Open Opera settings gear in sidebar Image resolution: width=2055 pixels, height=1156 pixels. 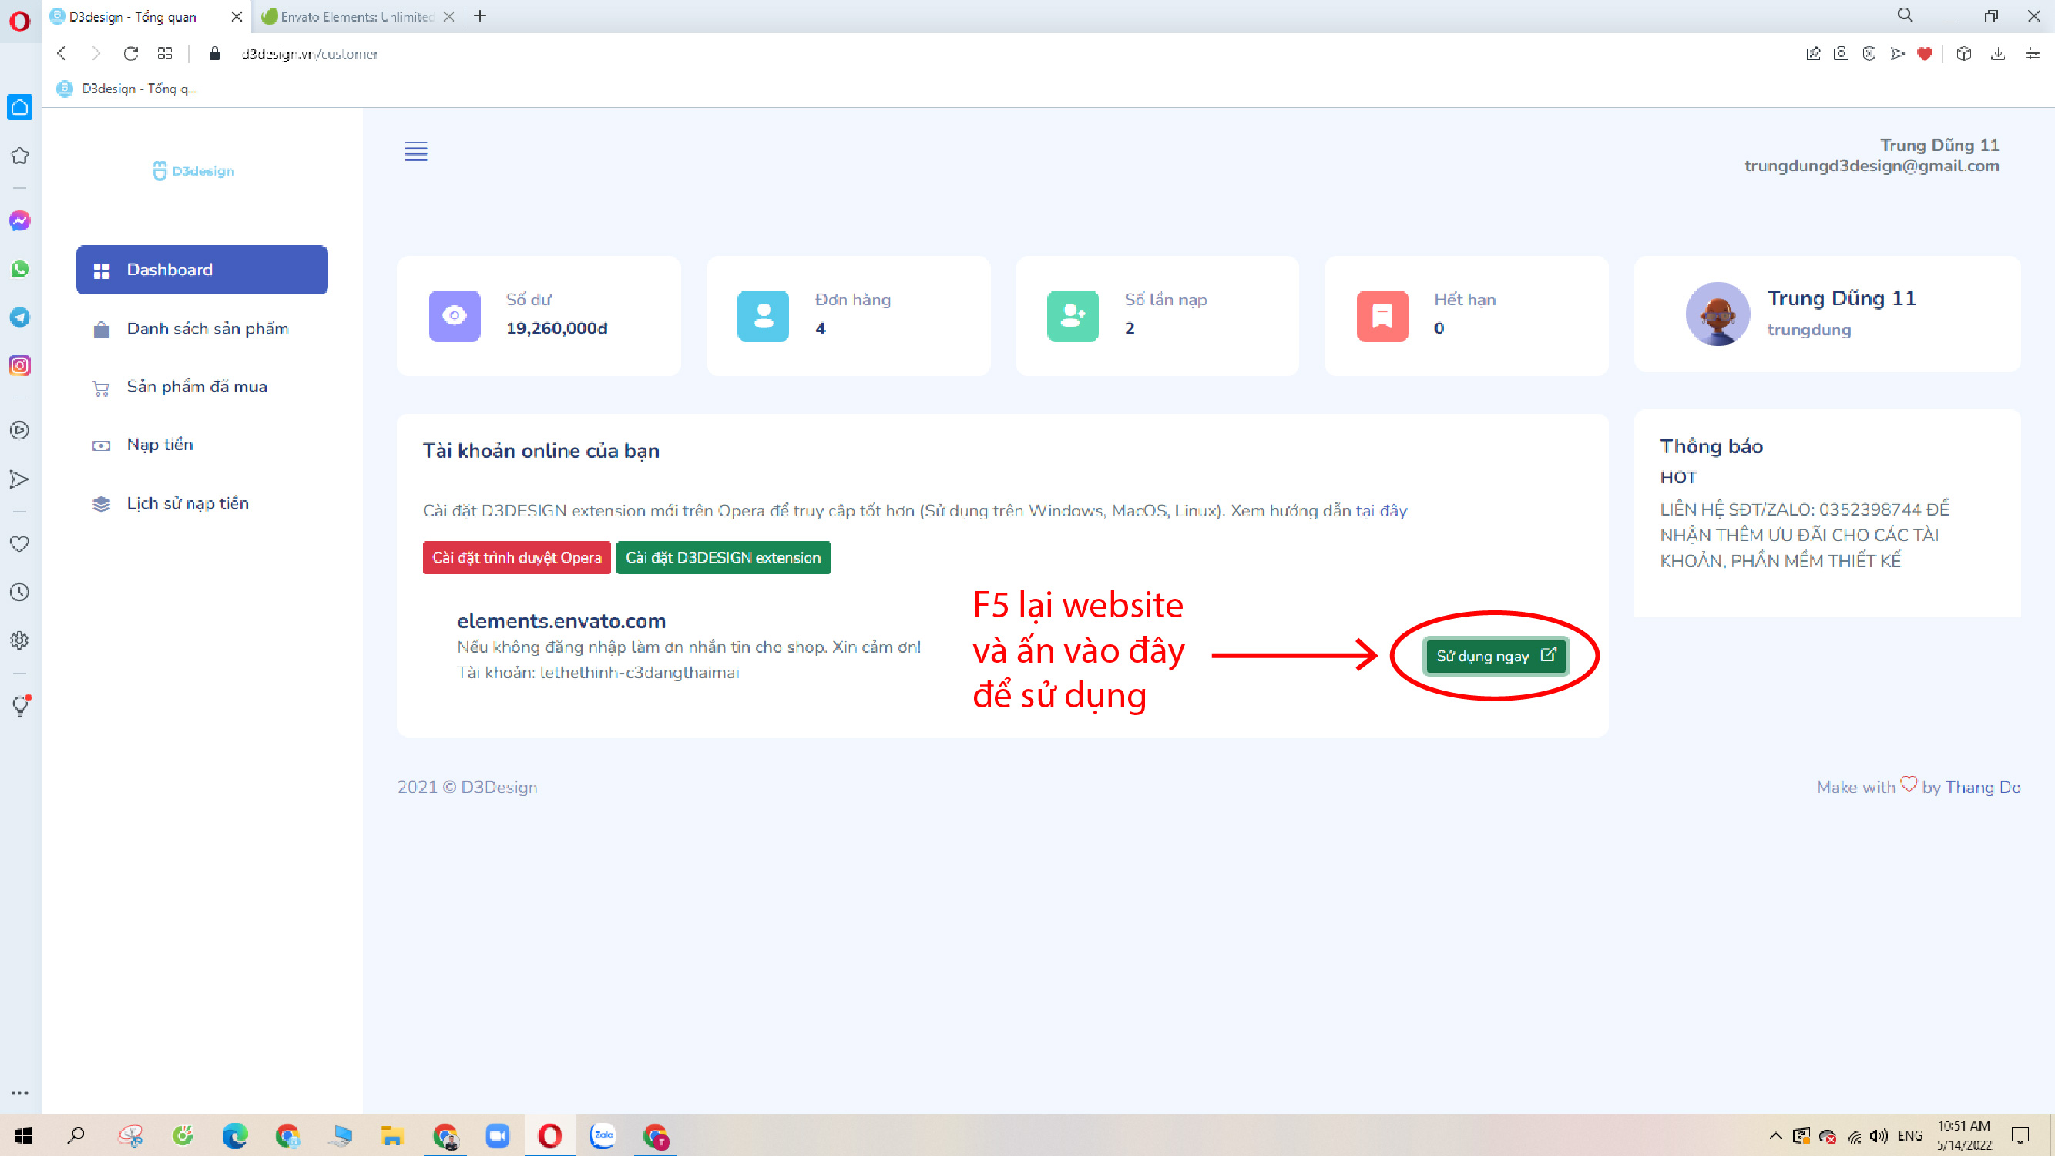(x=20, y=640)
